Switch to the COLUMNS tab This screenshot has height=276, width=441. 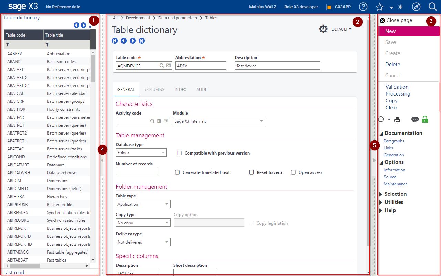point(154,89)
